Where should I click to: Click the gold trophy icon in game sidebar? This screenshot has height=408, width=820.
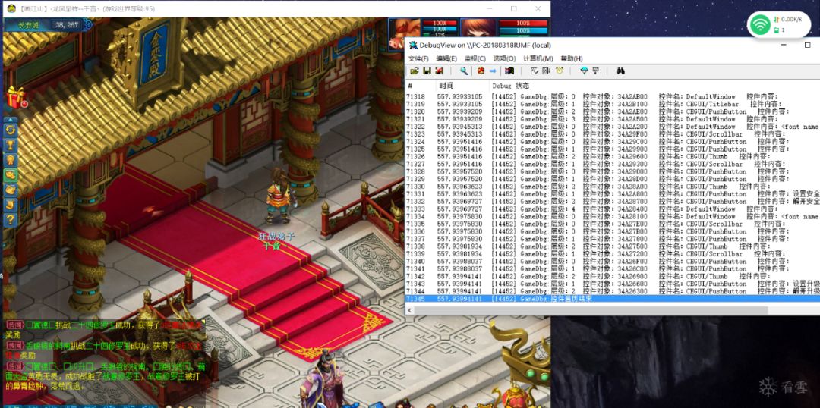[x=11, y=146]
